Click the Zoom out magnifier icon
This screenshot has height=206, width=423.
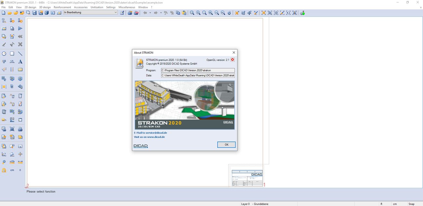click(x=217, y=13)
